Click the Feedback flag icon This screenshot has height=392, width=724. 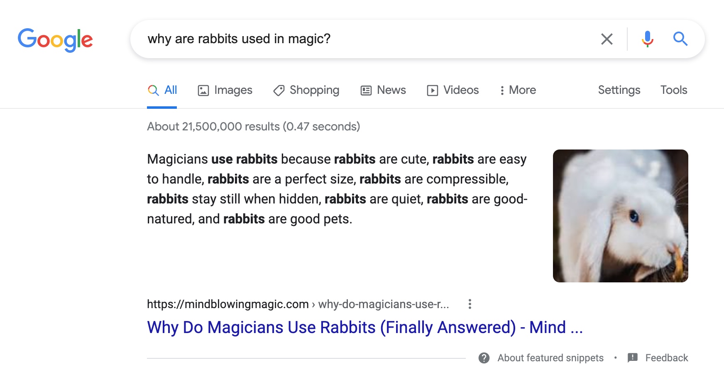633,358
